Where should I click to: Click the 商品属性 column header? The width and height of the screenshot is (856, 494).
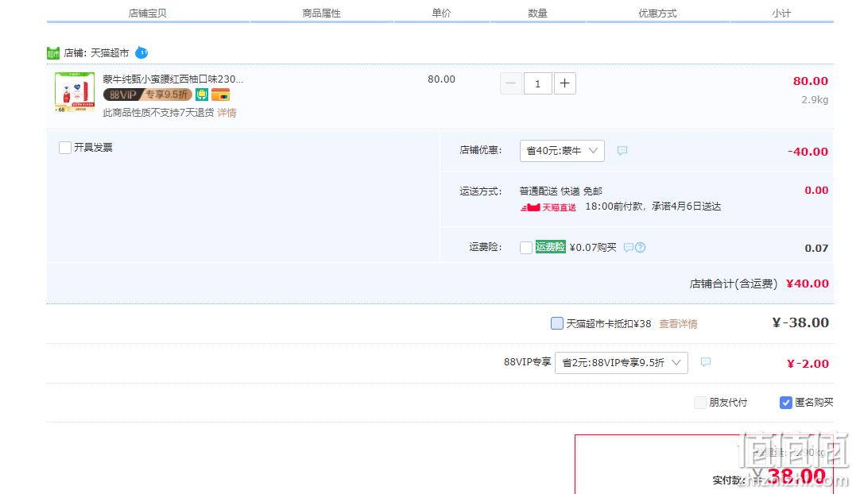(322, 13)
